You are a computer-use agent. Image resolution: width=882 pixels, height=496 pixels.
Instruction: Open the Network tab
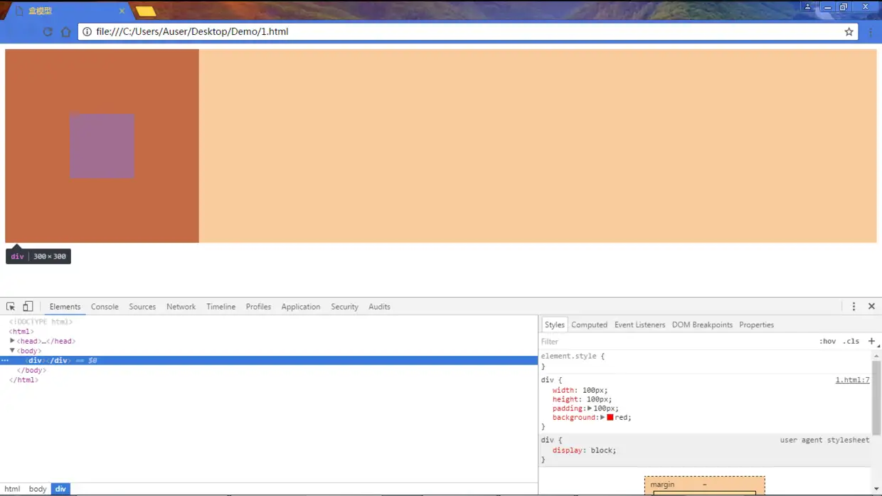tap(181, 307)
